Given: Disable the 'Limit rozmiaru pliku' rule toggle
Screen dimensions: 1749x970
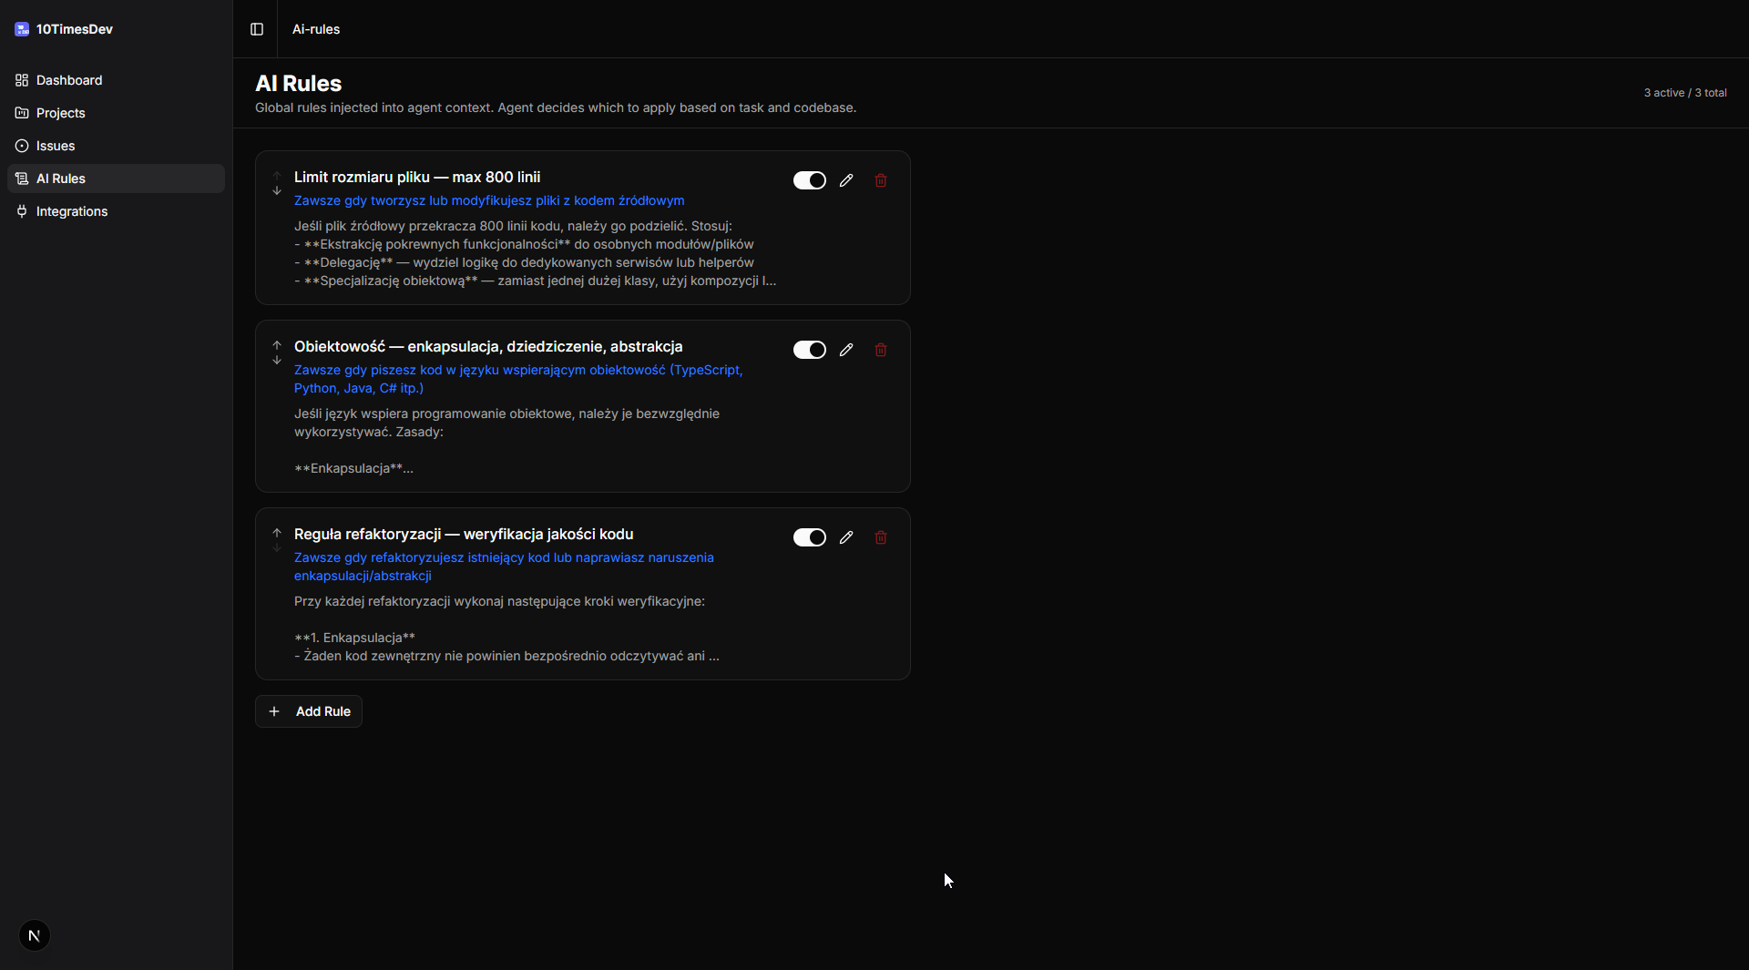Looking at the screenshot, I should [809, 180].
